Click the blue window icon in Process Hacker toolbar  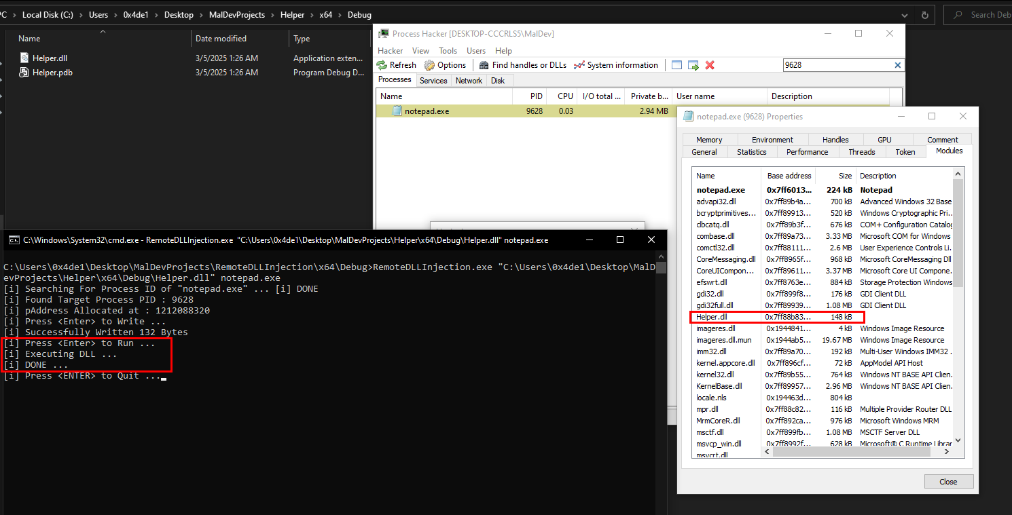pyautogui.click(x=676, y=65)
